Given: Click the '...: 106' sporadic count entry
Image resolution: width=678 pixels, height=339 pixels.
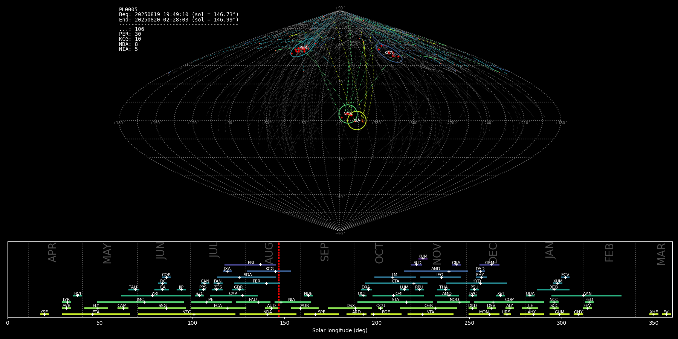Looking at the screenshot, I should 131,29.
